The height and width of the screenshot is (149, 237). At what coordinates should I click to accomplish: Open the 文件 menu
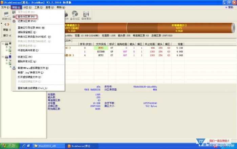click(x=5, y=7)
